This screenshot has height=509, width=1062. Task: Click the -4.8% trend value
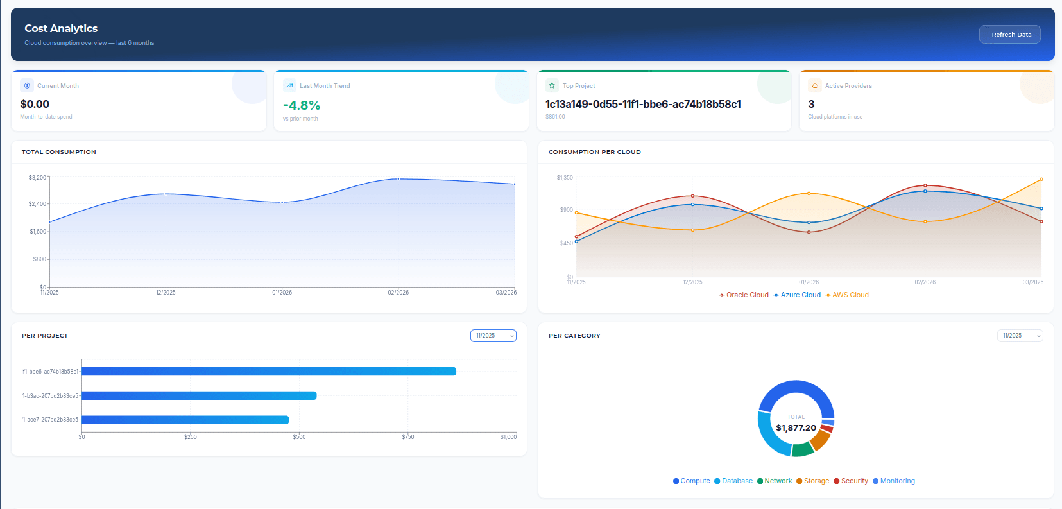(x=302, y=105)
